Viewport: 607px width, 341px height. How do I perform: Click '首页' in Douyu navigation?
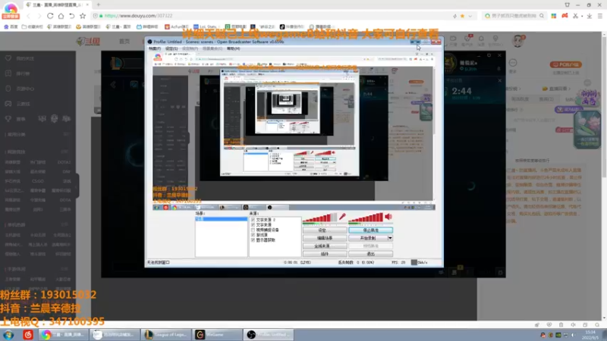click(x=124, y=41)
